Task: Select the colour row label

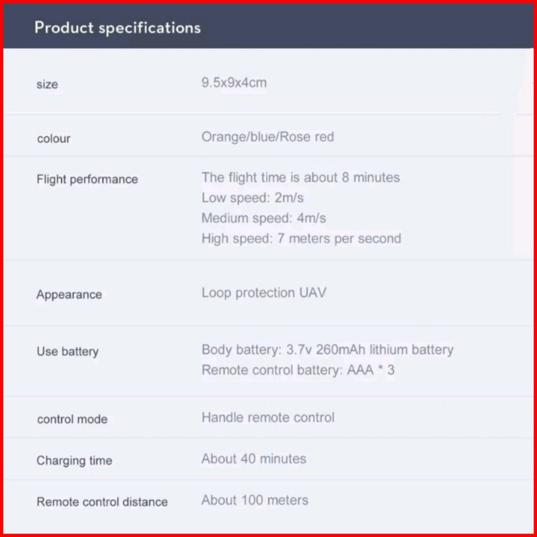Action: click(x=54, y=139)
